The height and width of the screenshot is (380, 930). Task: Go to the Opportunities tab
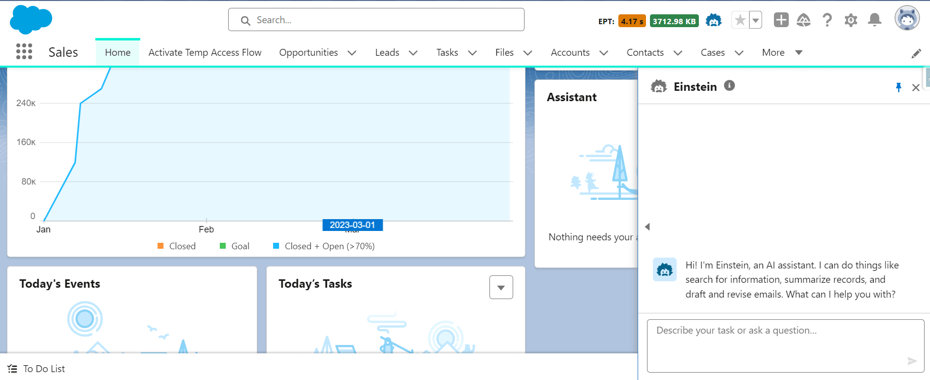[x=309, y=52]
